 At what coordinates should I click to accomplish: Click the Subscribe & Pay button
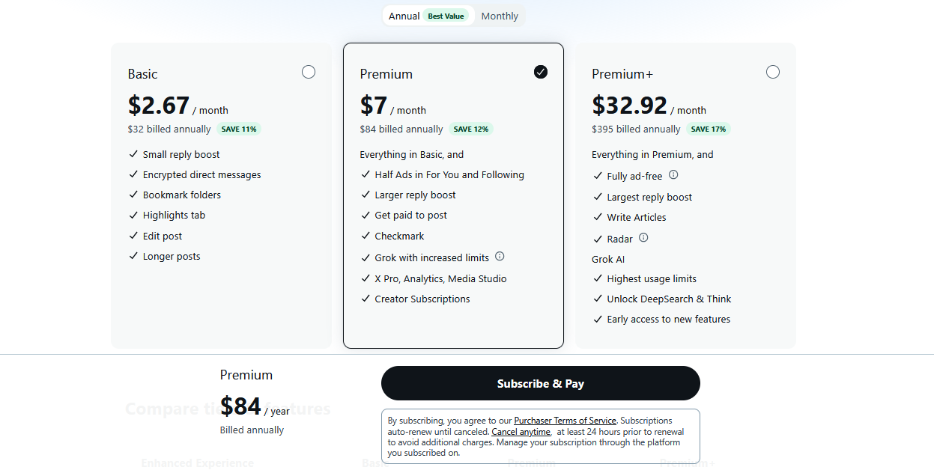[541, 383]
